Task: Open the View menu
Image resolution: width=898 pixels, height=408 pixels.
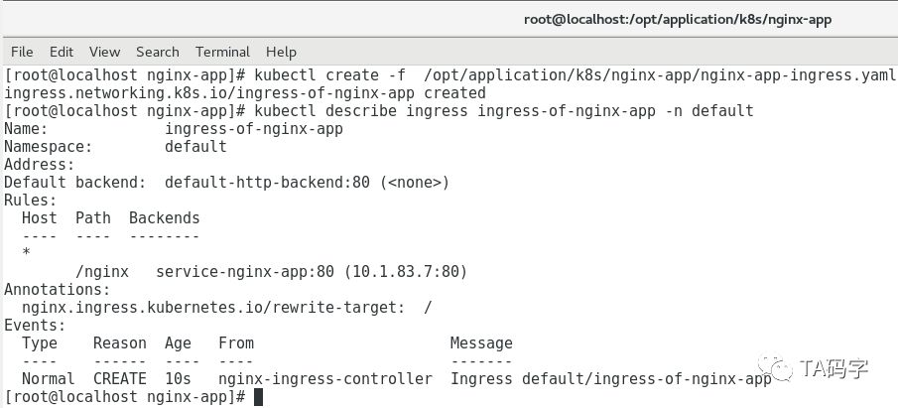Action: point(104,52)
